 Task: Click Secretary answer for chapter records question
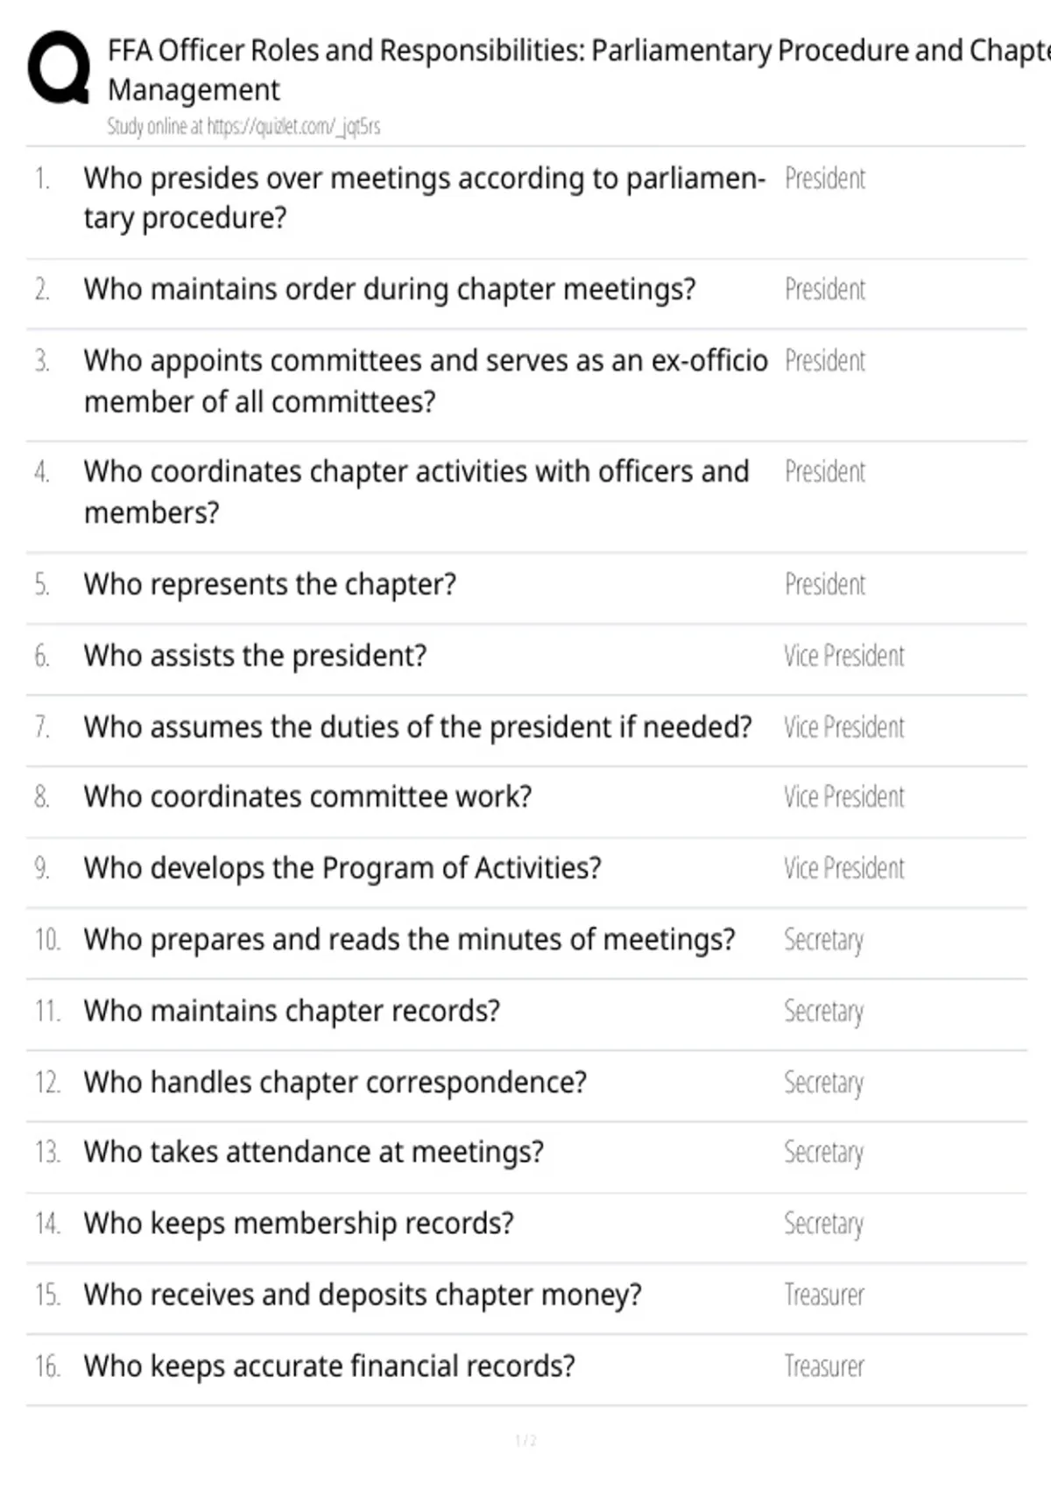(823, 1012)
